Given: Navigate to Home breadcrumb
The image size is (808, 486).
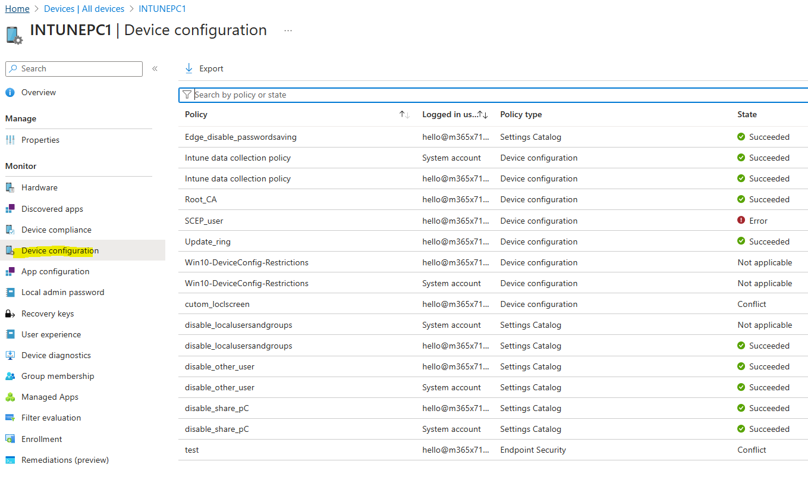Looking at the screenshot, I should [17, 8].
